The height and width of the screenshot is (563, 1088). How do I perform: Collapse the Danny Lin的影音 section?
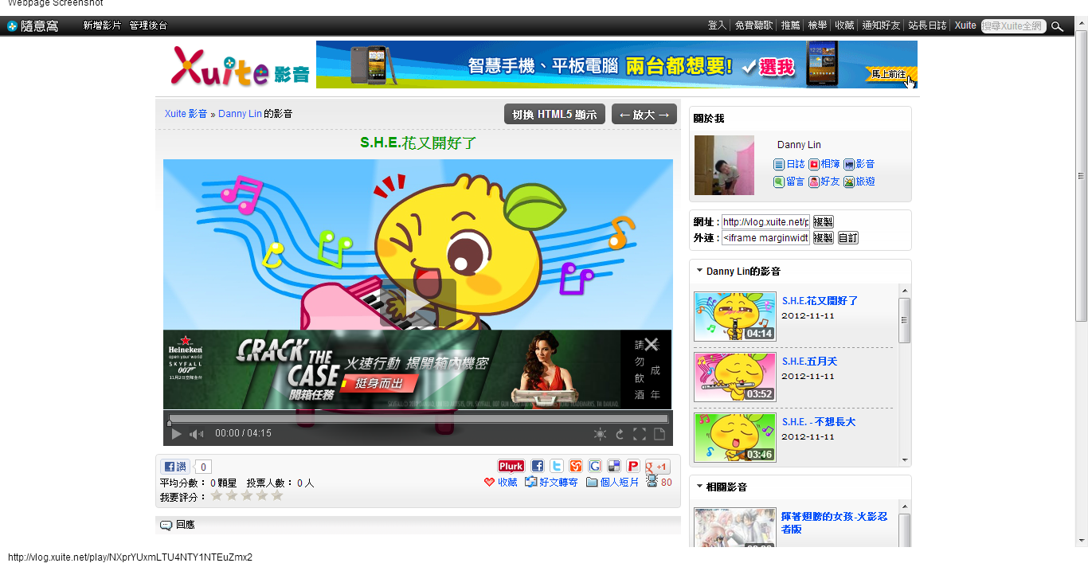[699, 271]
